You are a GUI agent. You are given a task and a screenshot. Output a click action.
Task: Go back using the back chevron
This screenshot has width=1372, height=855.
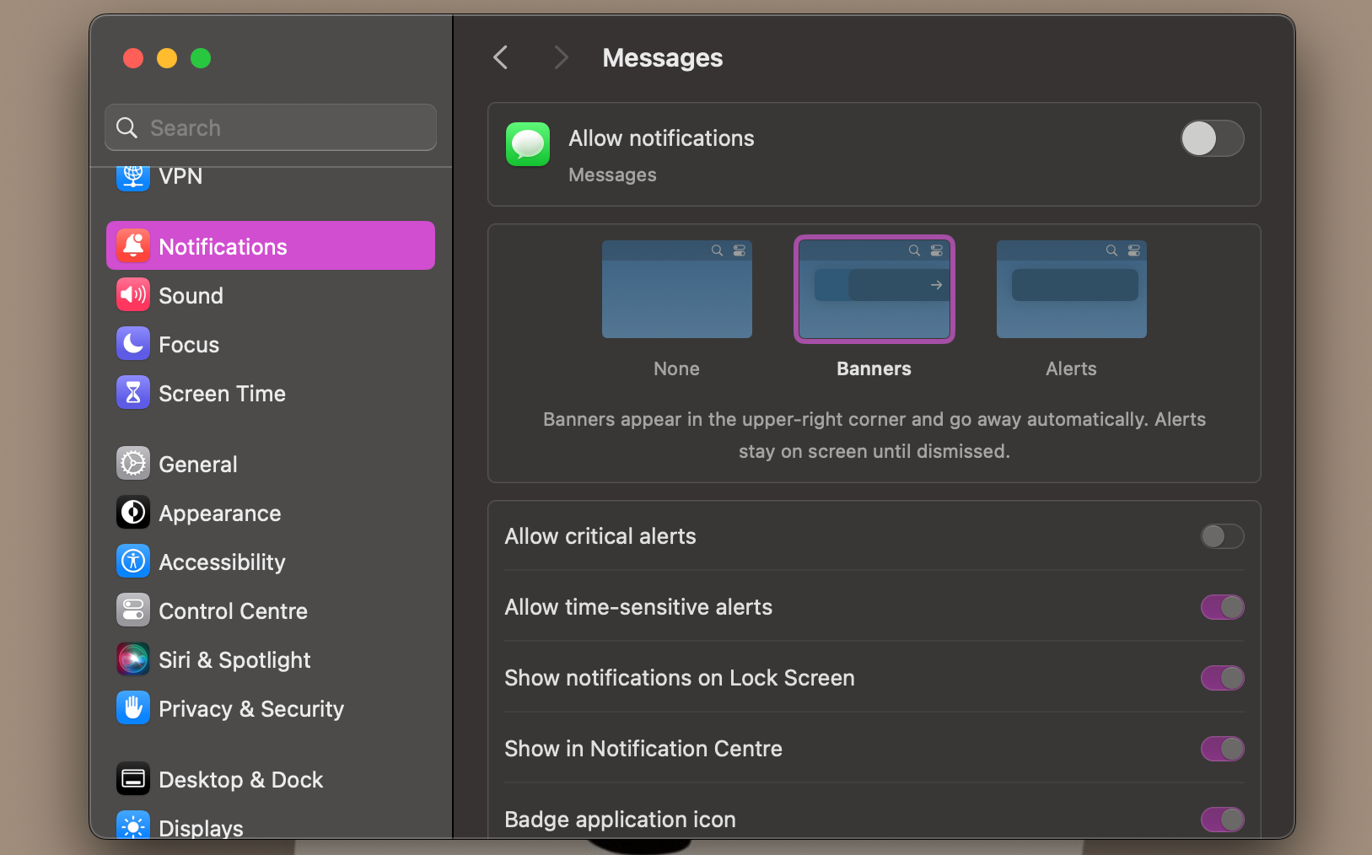tap(499, 56)
